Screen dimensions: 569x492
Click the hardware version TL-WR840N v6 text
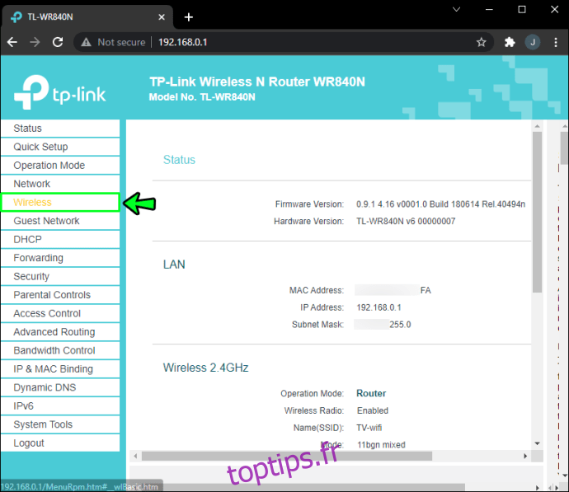pyautogui.click(x=406, y=221)
